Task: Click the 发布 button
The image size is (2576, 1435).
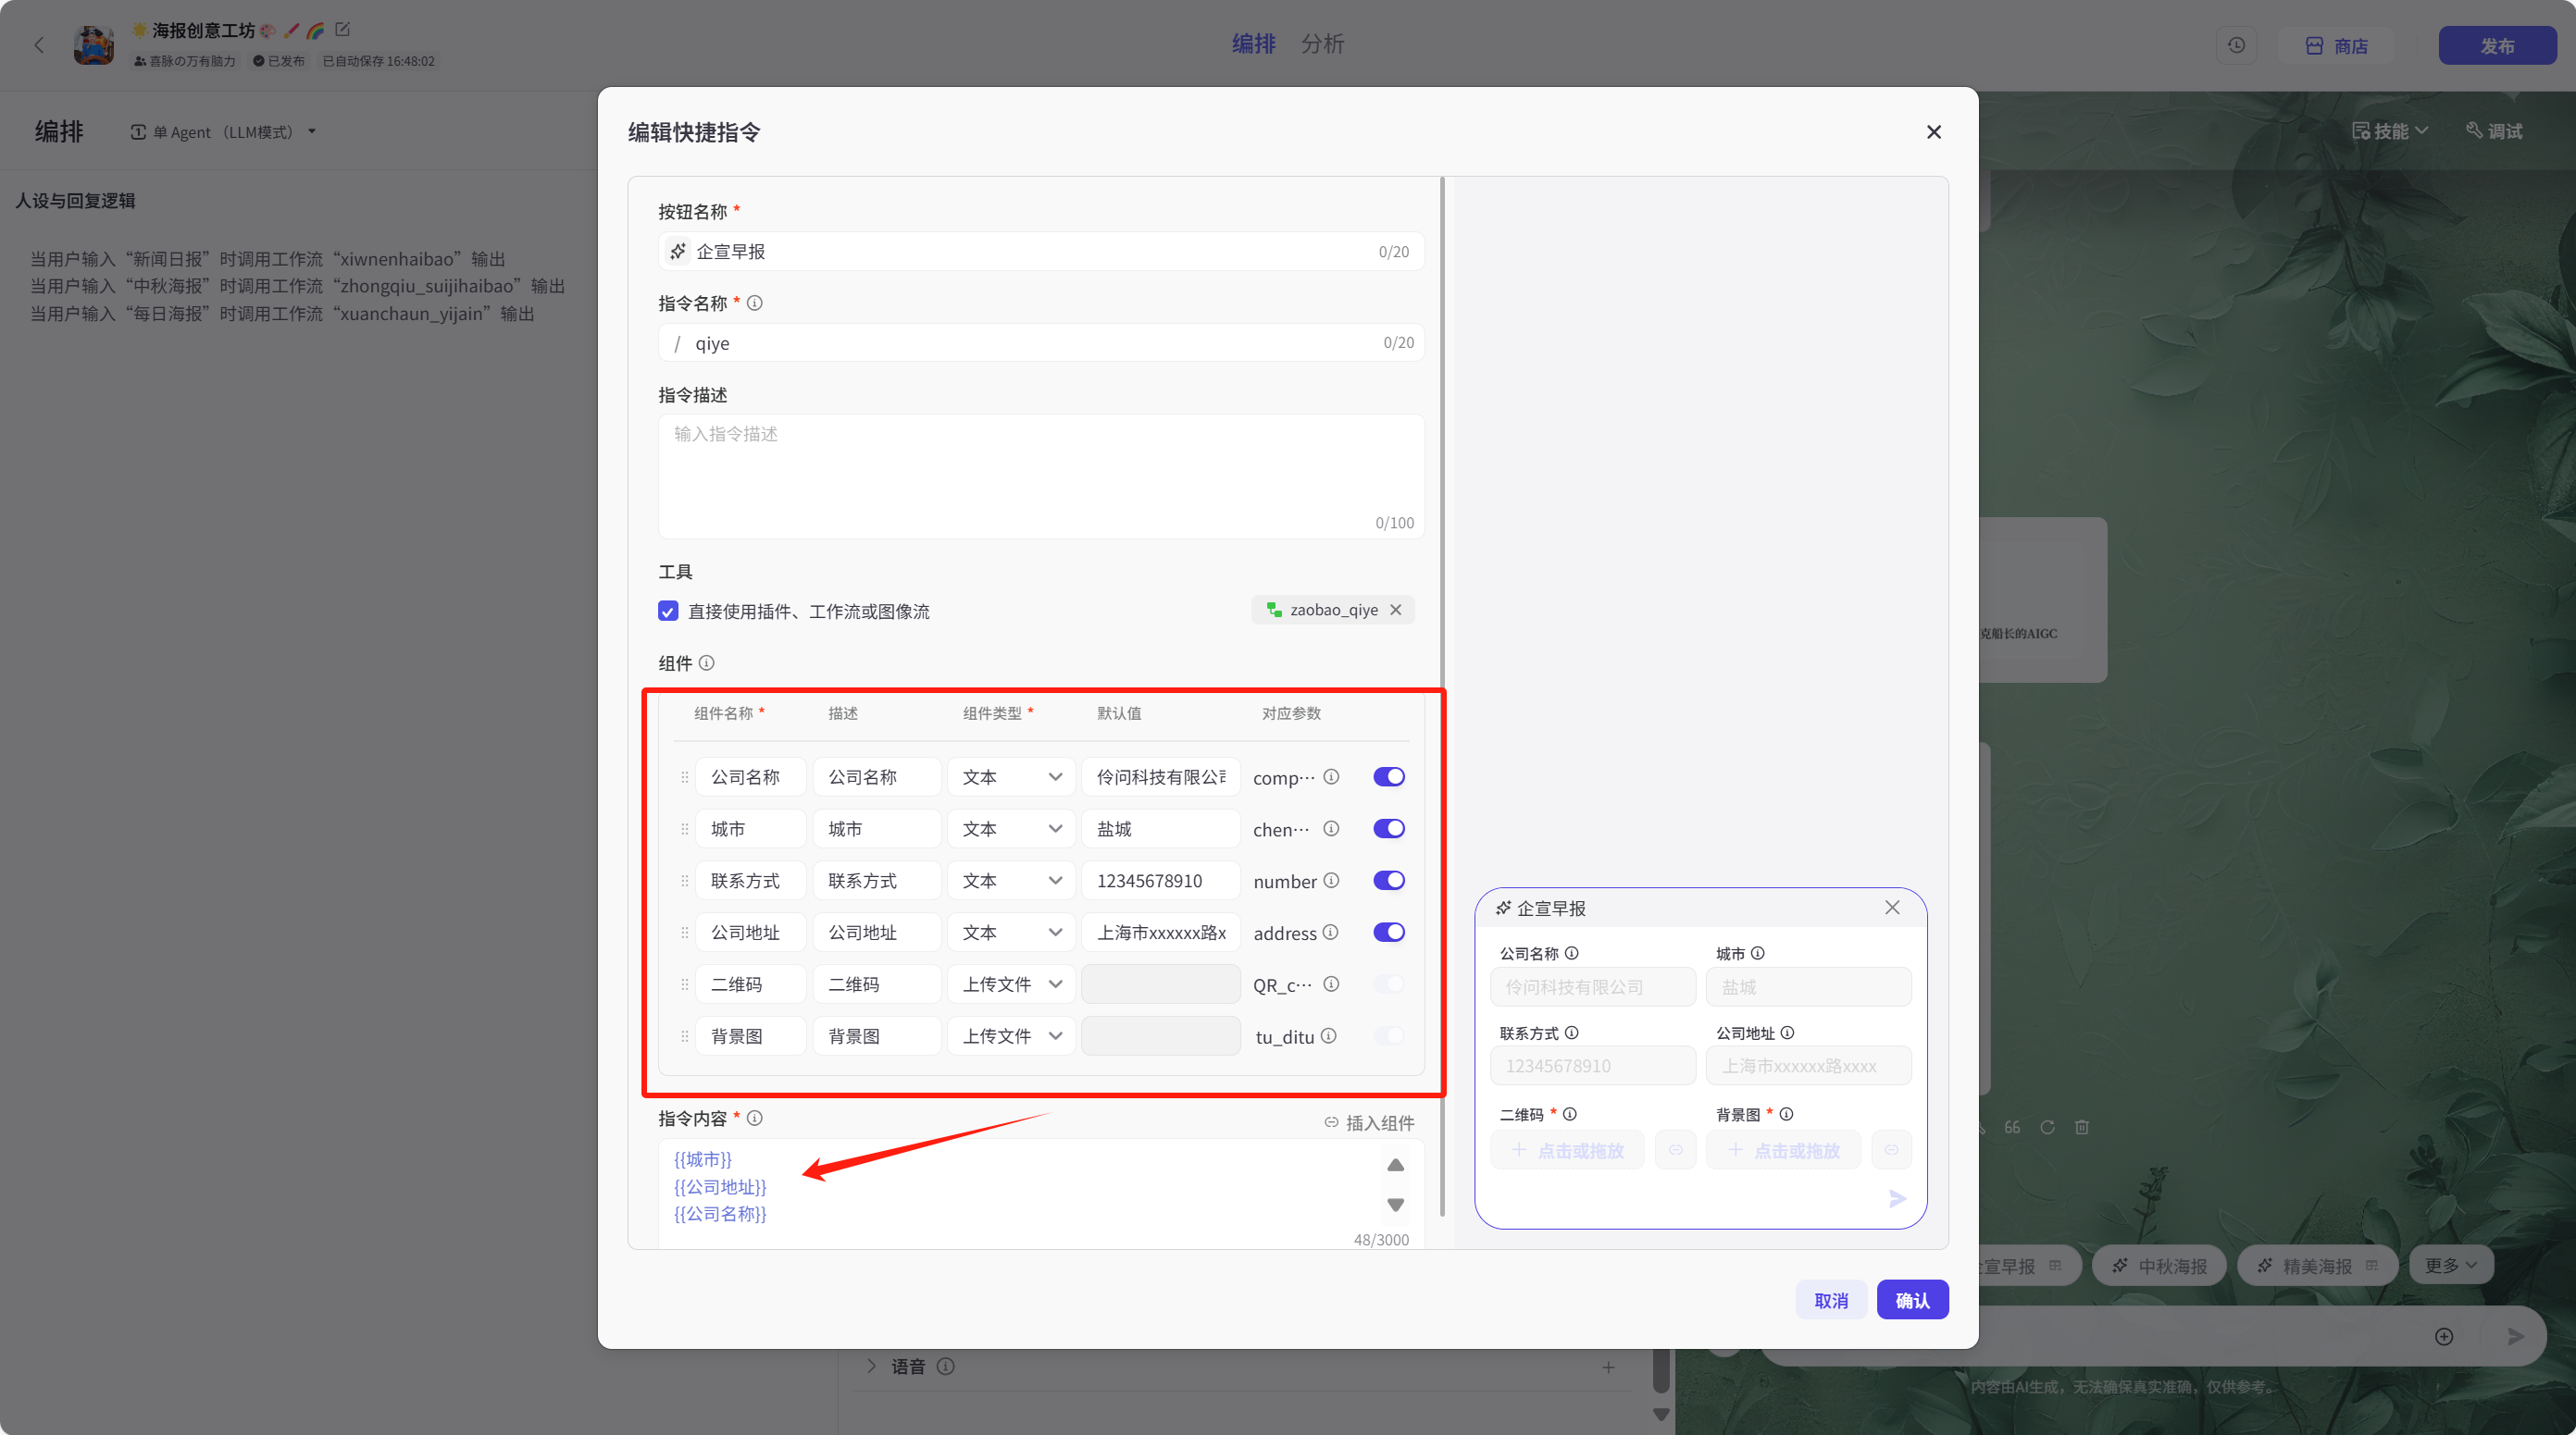Action: click(2497, 46)
